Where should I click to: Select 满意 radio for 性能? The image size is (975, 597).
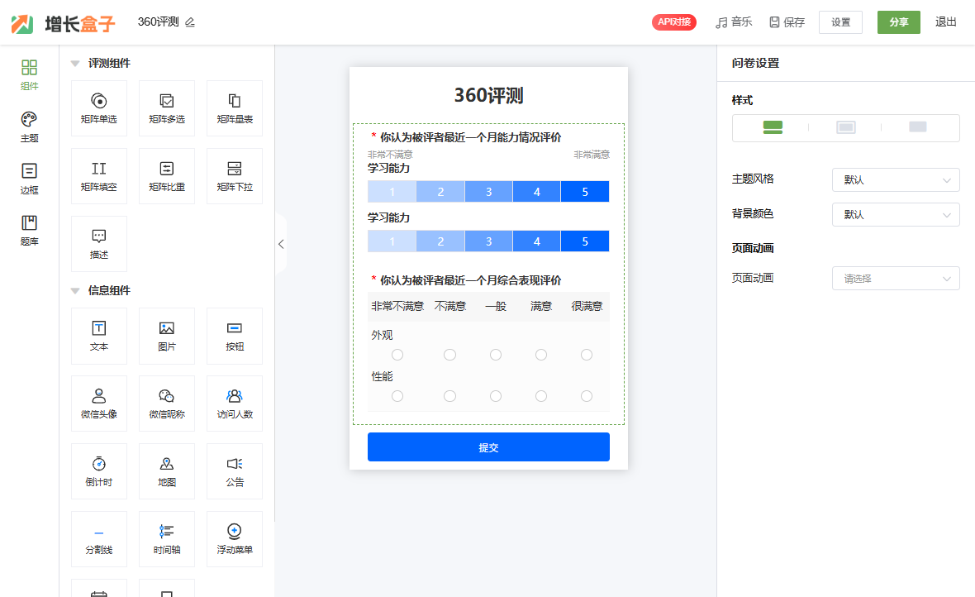pyautogui.click(x=541, y=396)
